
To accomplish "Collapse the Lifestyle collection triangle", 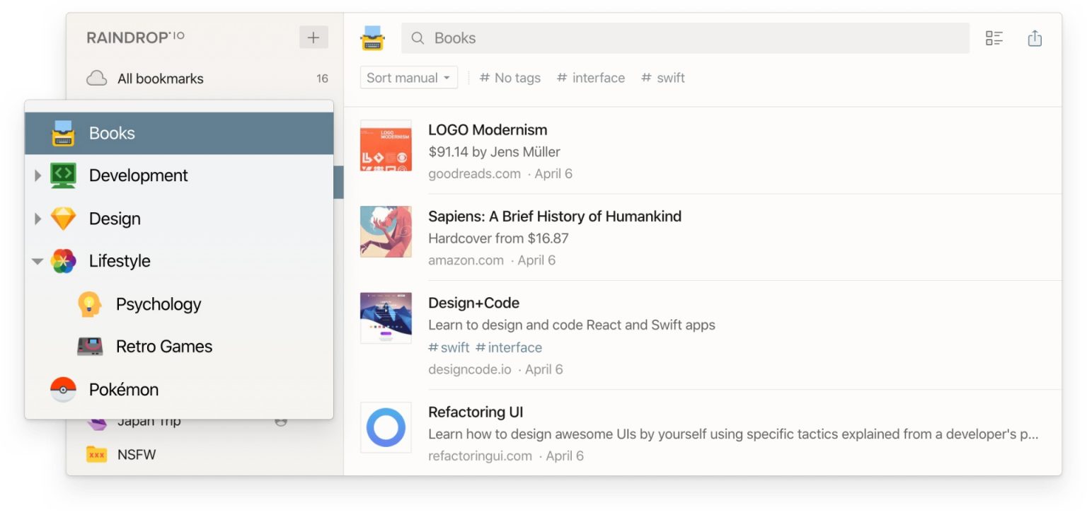I will (38, 261).
